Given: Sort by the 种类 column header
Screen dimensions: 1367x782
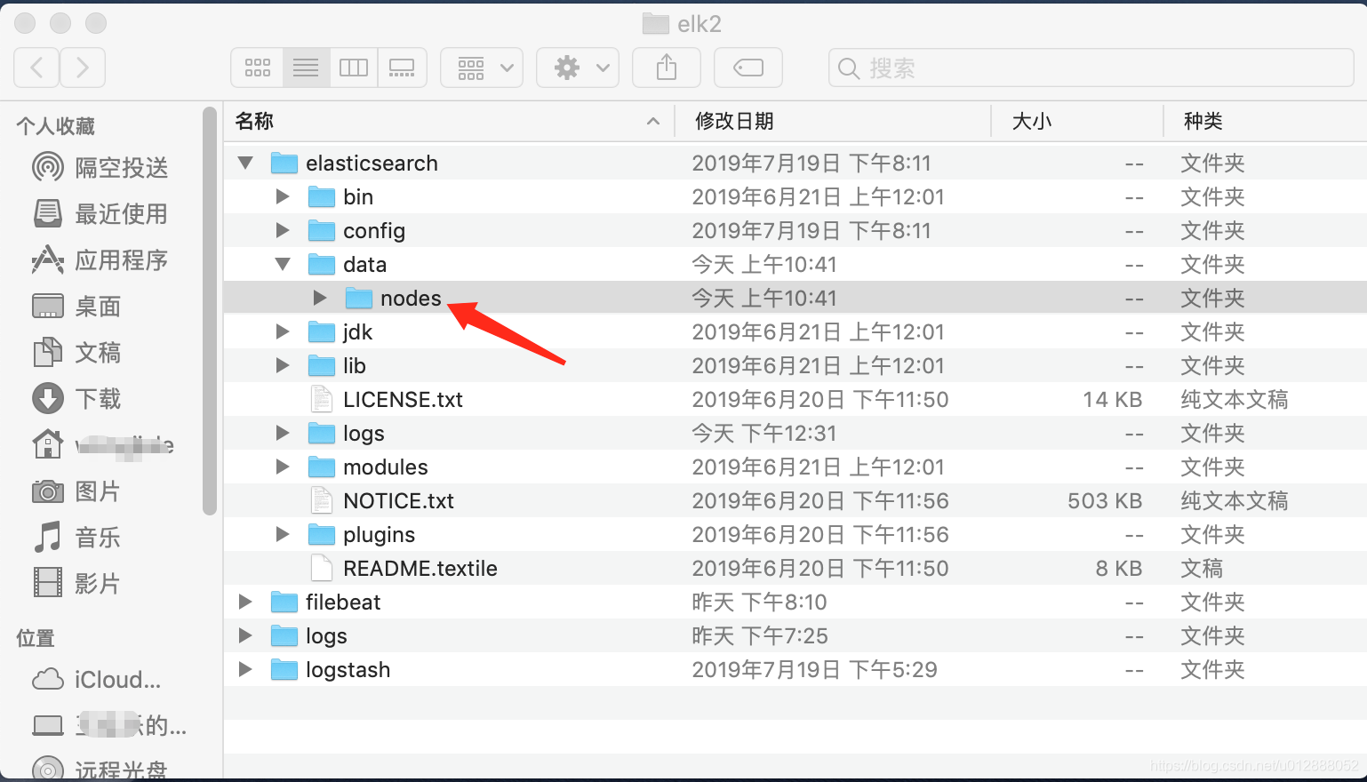Looking at the screenshot, I should pyautogui.click(x=1266, y=121).
